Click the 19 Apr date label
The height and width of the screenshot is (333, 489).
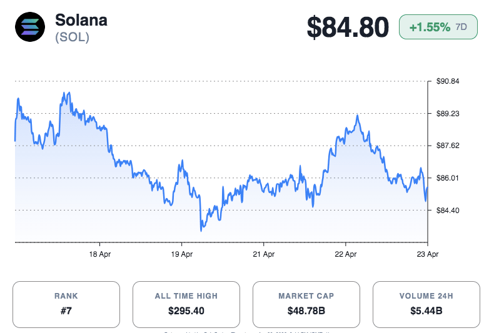(181, 254)
